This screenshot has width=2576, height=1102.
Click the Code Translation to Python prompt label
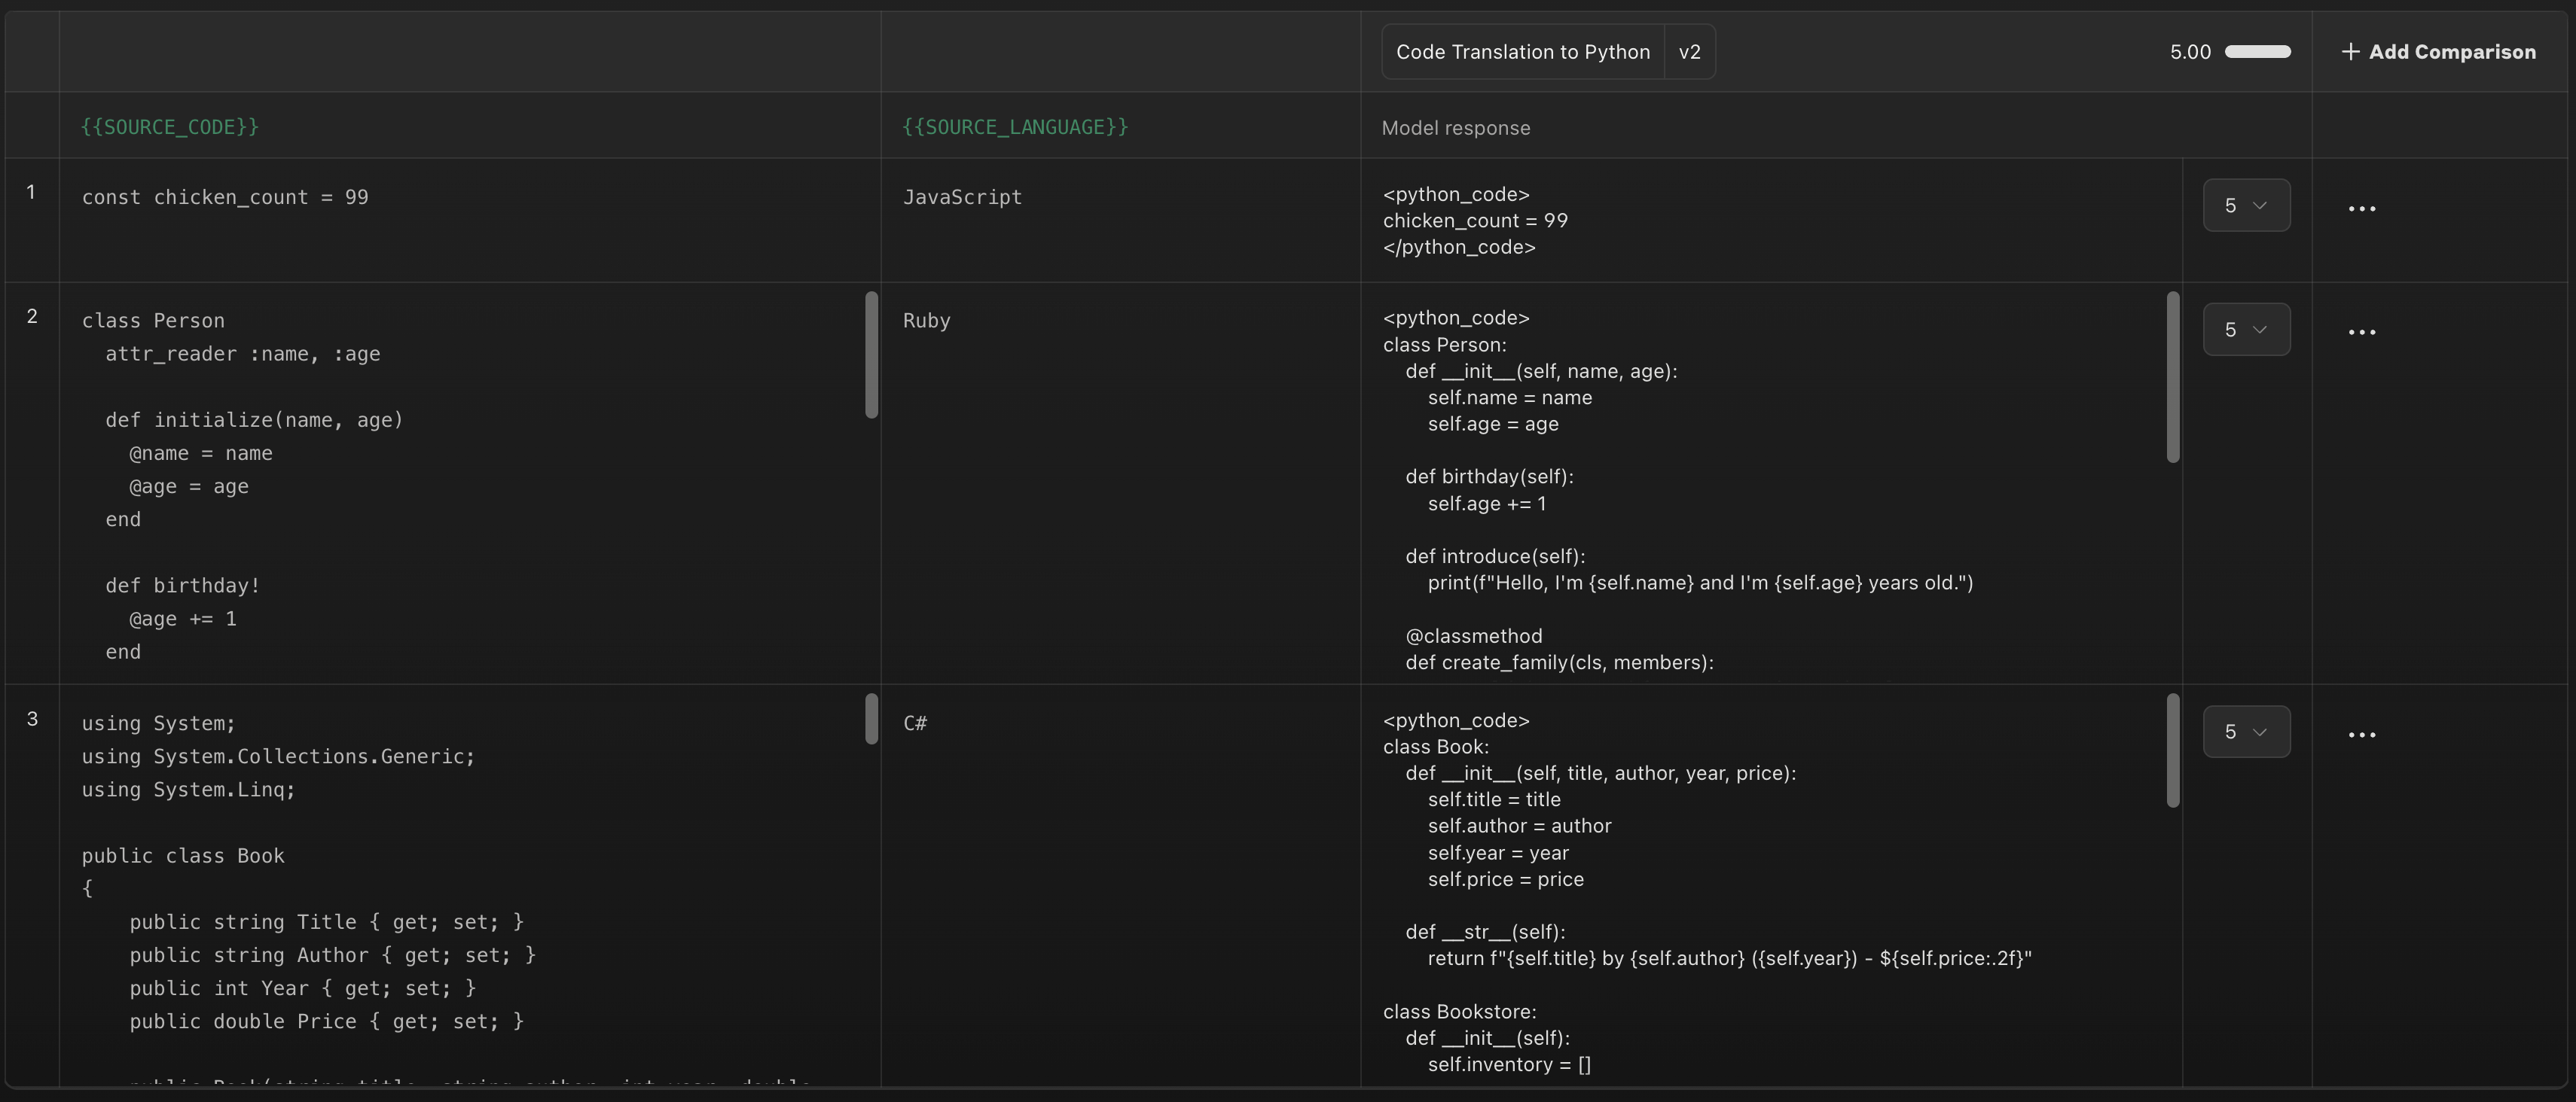1522,52
